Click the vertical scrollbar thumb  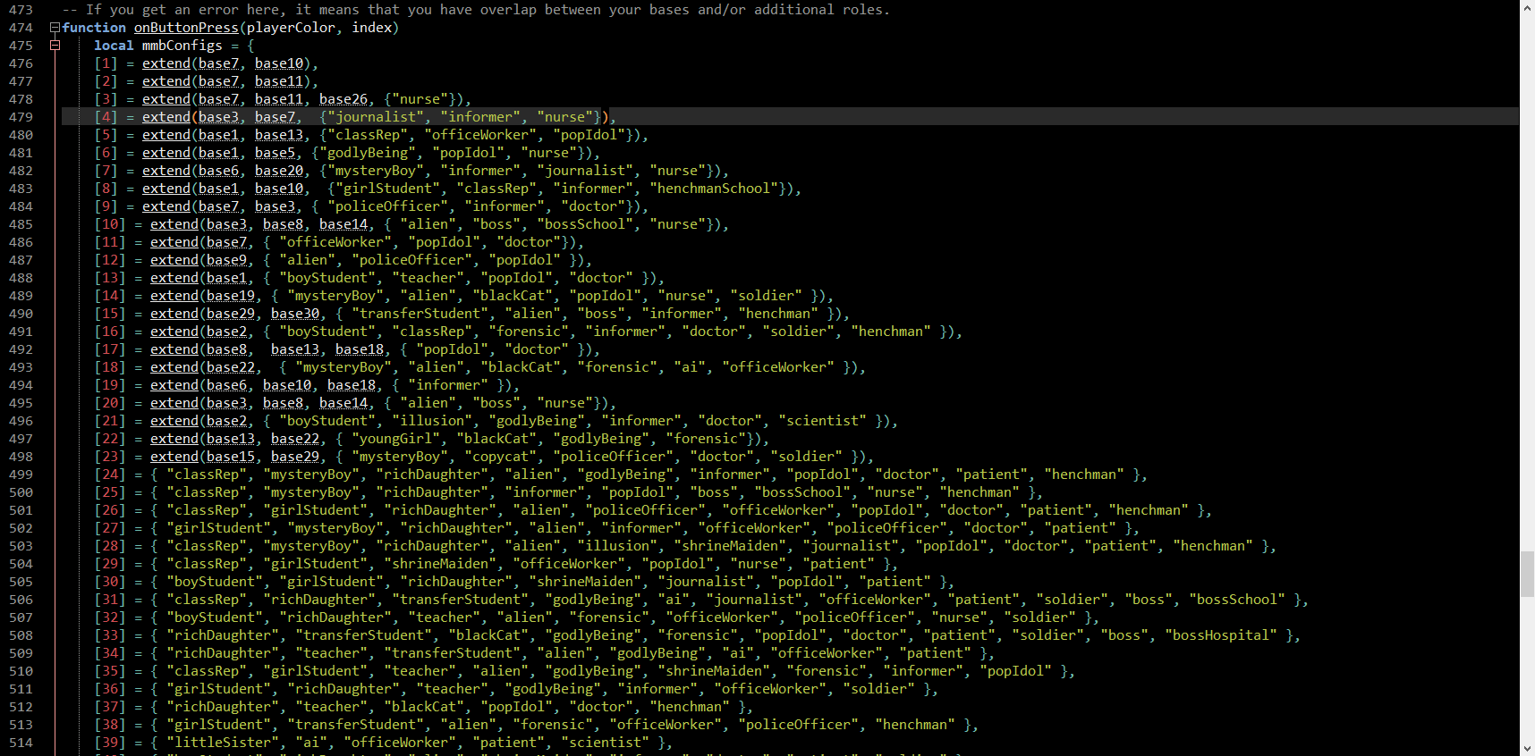(x=1527, y=574)
